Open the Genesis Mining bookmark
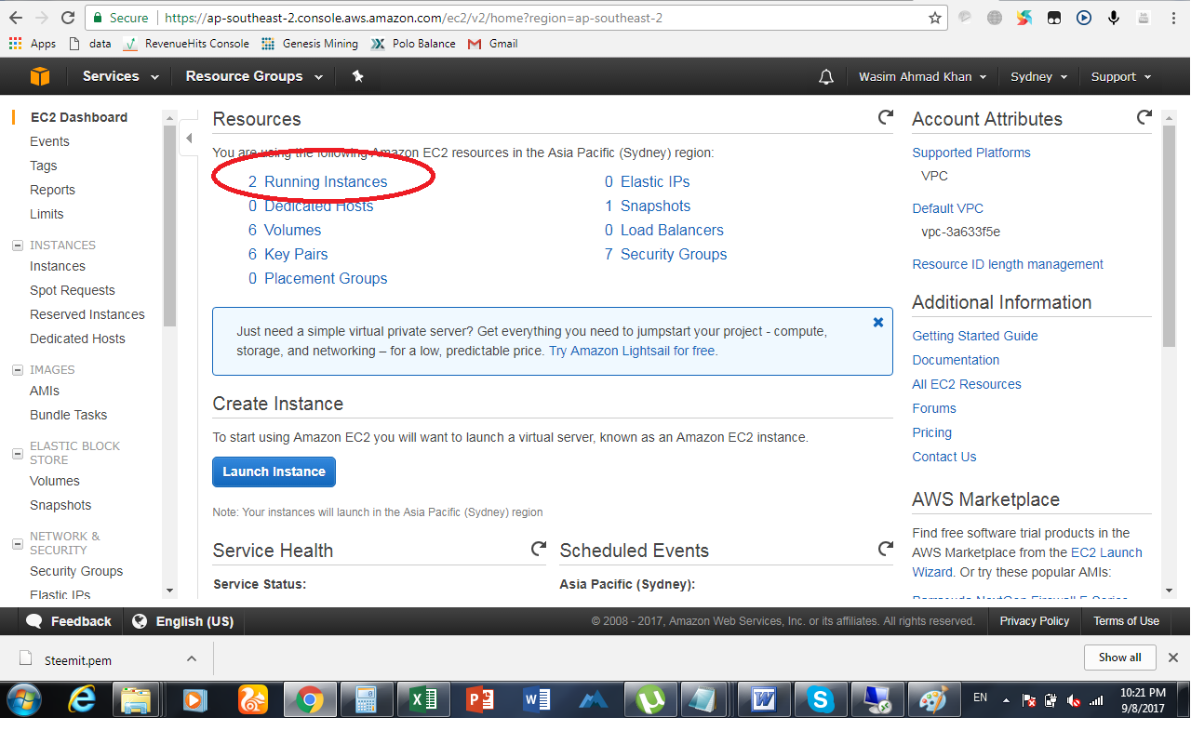 [x=310, y=44]
